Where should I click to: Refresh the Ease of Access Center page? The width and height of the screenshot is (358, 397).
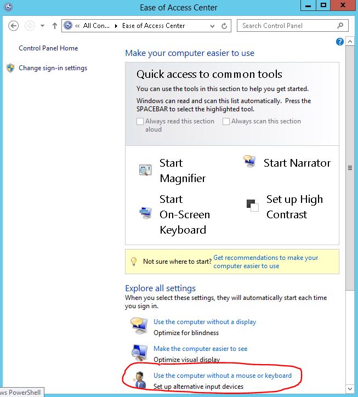(x=224, y=26)
